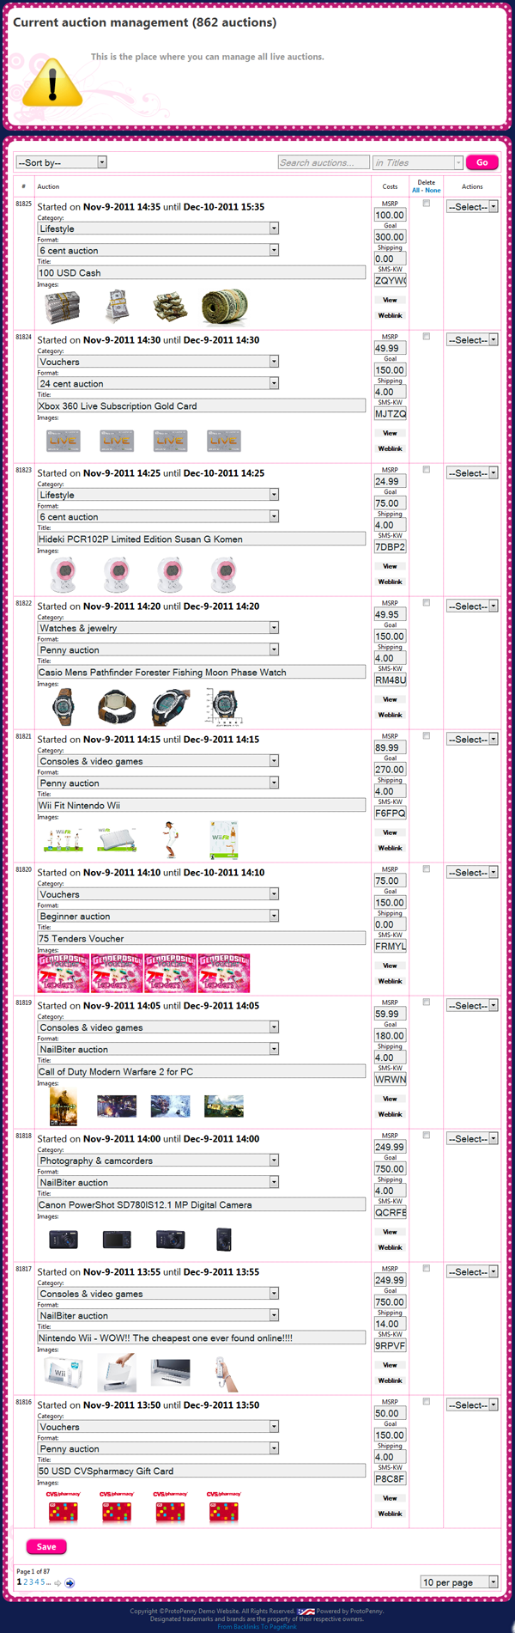Open Weblink for Canon PowerShot auction

[x=391, y=1247]
